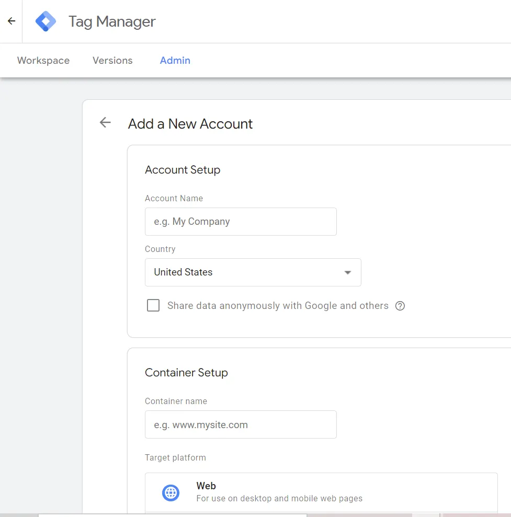Focus the Account Name input field

tap(241, 222)
